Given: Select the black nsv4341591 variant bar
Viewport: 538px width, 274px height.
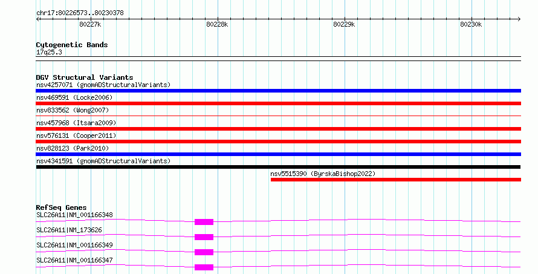Looking at the screenshot, I should pyautogui.click(x=278, y=167).
